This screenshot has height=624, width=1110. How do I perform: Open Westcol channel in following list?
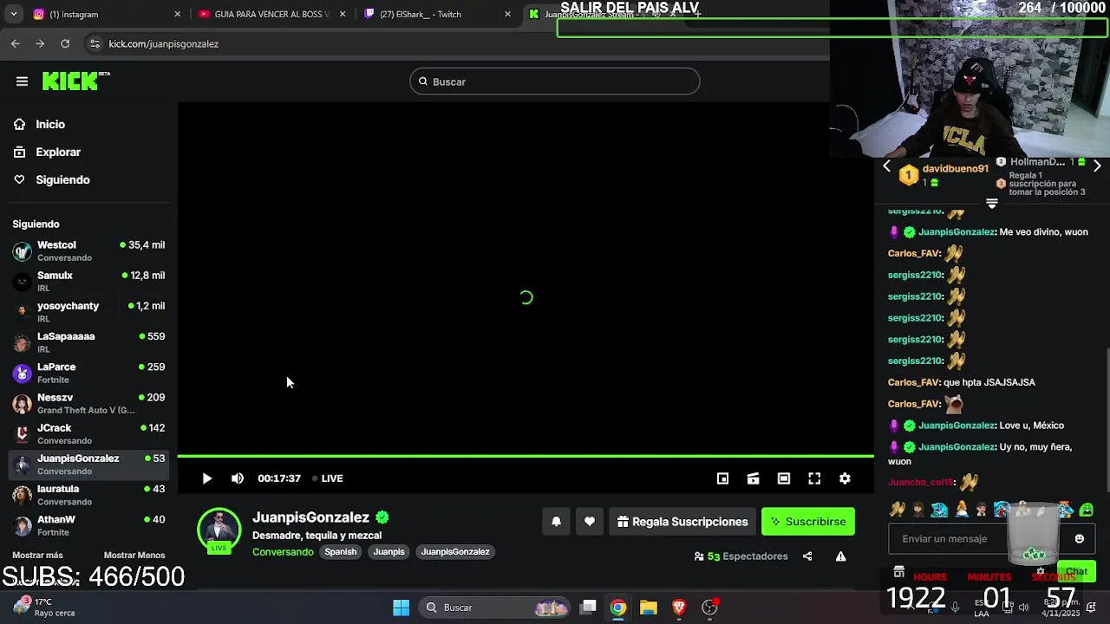(88, 251)
